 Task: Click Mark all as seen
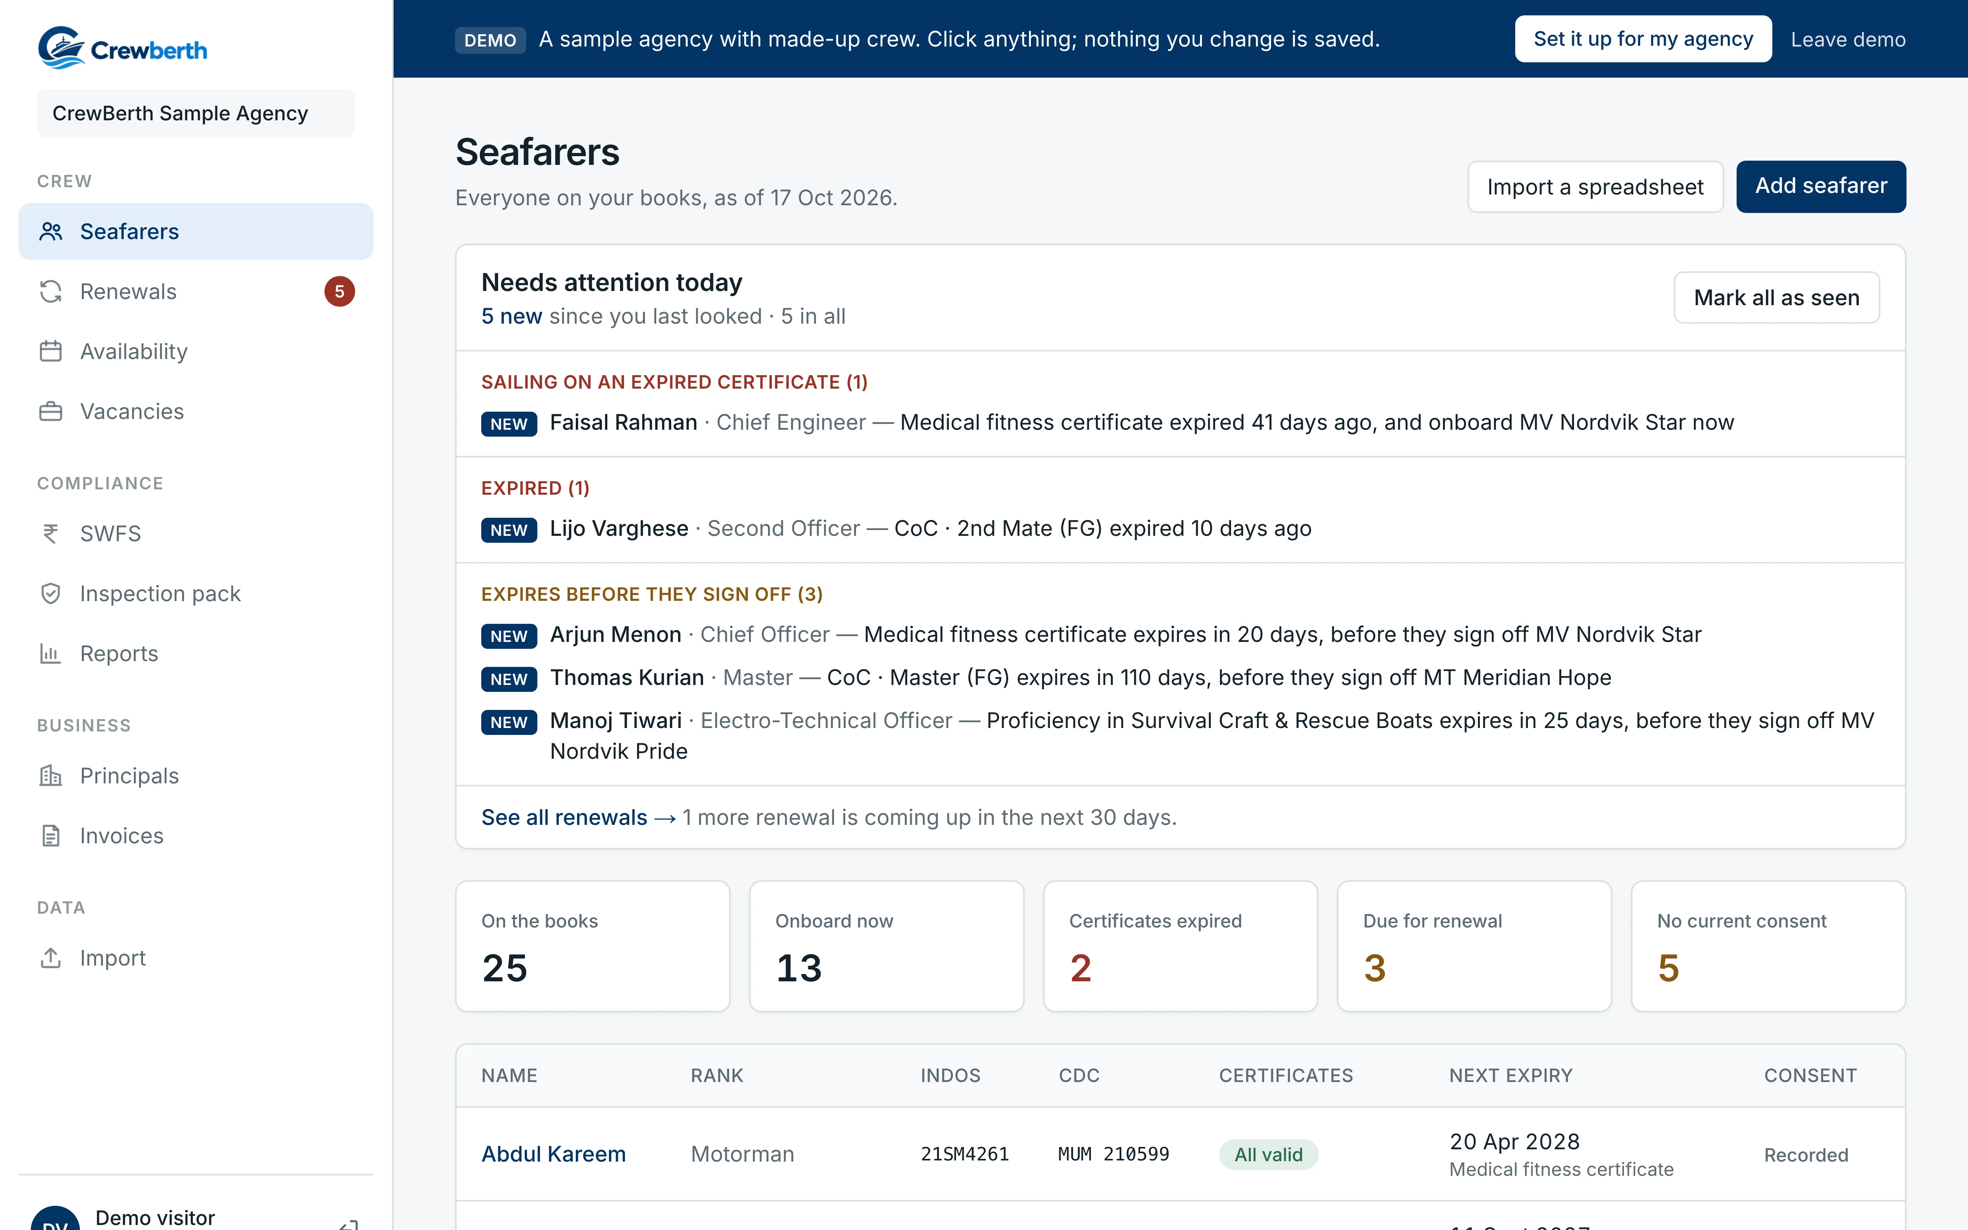click(x=1777, y=298)
